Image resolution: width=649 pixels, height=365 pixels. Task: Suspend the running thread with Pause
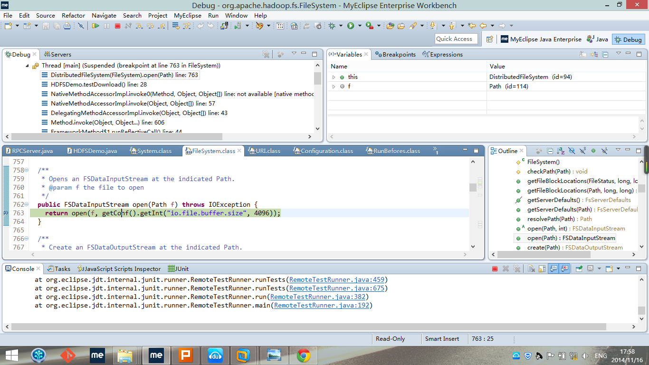coord(106,26)
